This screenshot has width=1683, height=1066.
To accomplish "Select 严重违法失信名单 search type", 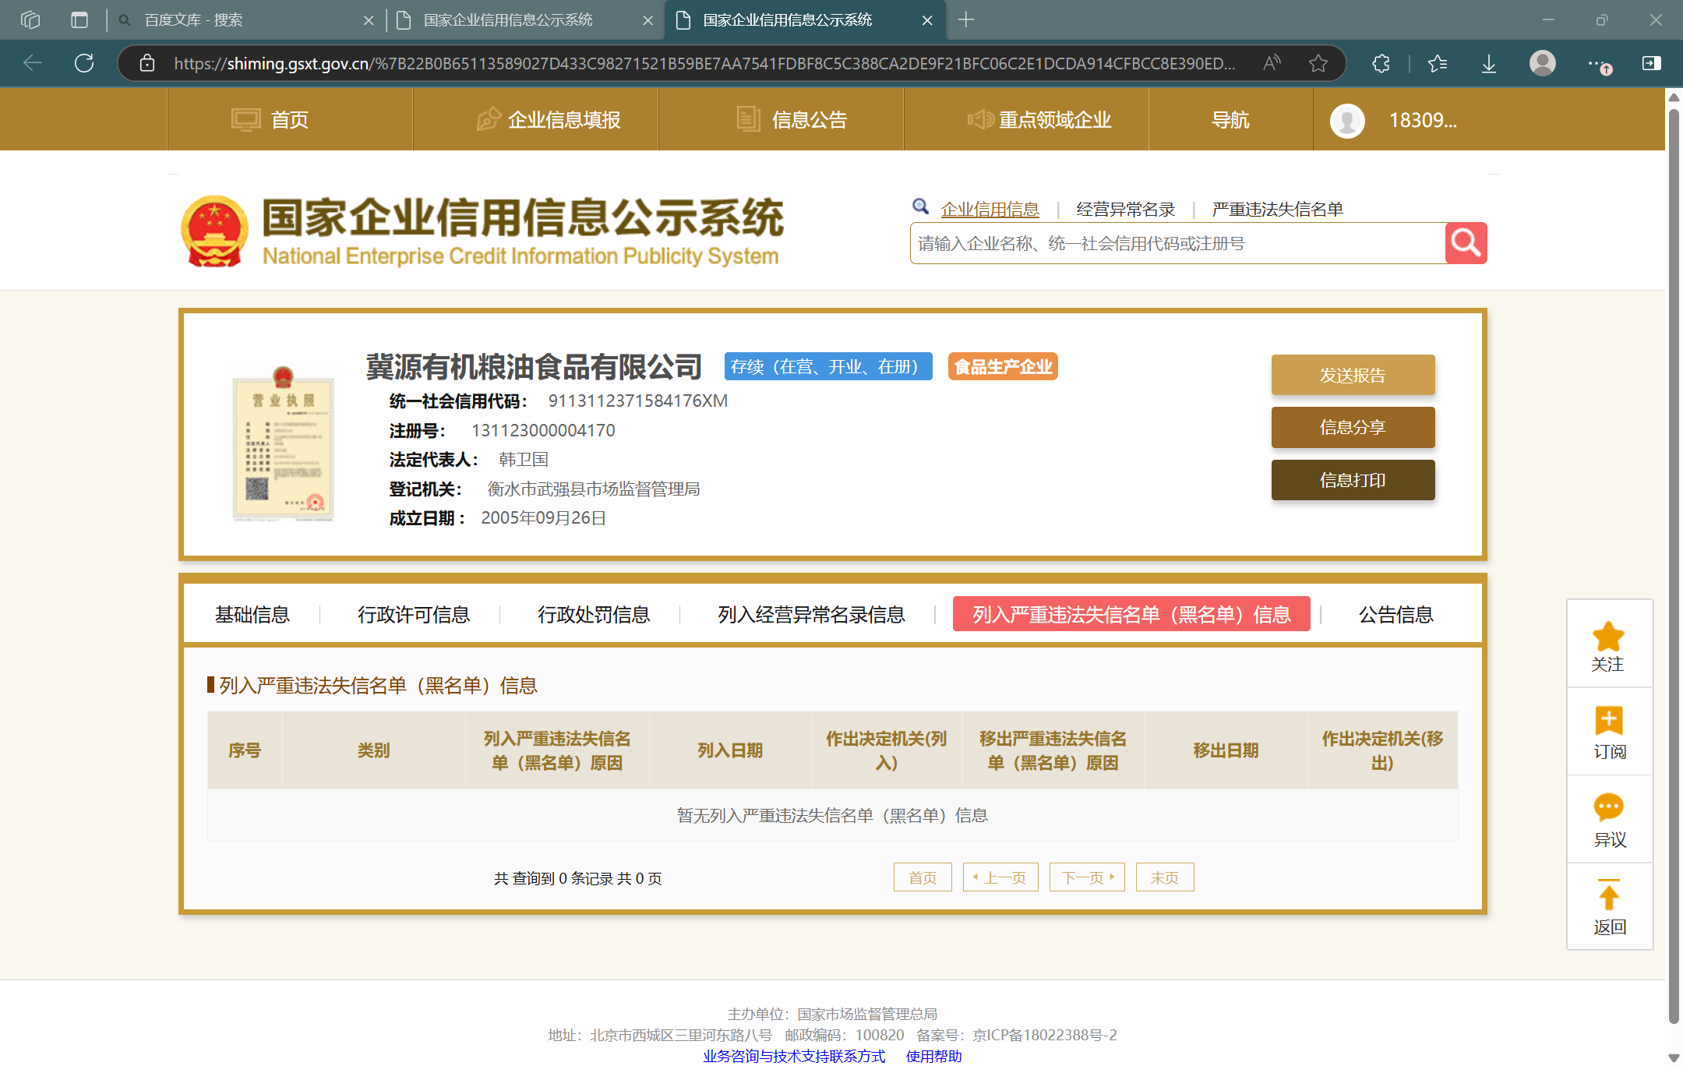I will coord(1277,209).
